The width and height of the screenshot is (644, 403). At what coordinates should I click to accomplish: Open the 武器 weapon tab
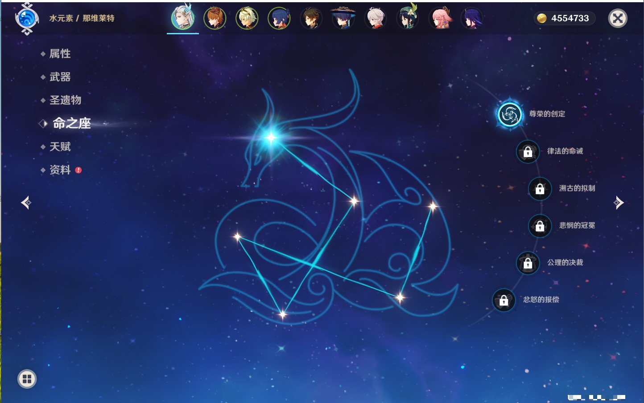pyautogui.click(x=60, y=77)
